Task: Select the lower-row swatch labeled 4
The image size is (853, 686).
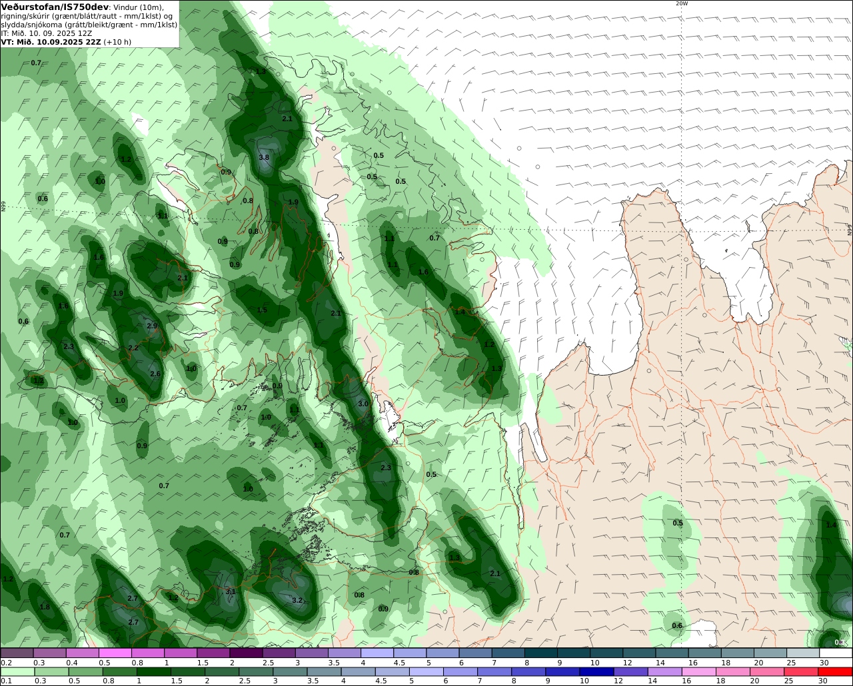Action: 358,671
